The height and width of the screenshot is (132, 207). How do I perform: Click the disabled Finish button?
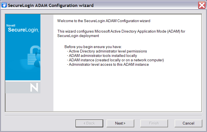(x=154, y=123)
